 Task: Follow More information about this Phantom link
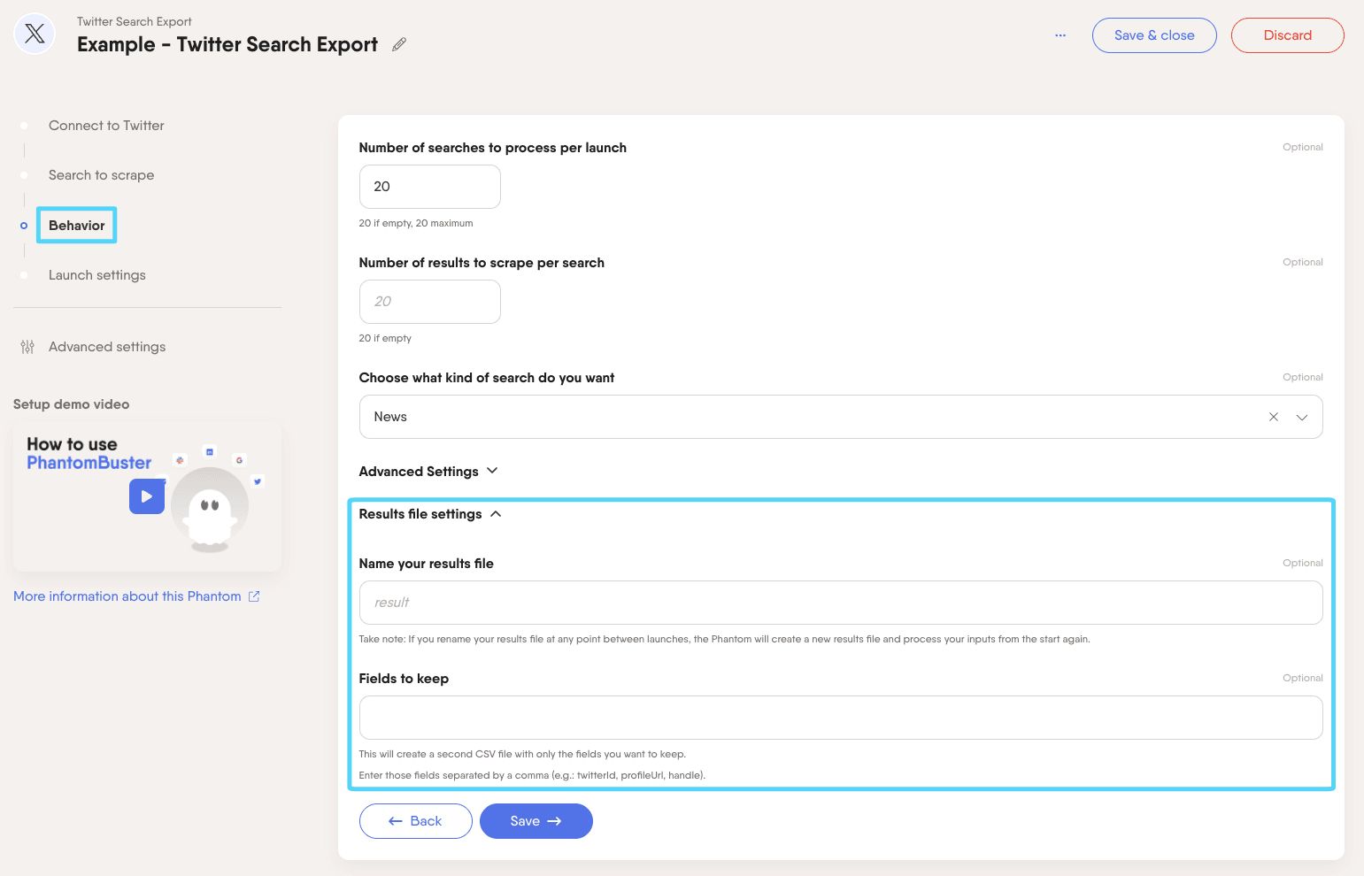[127, 596]
